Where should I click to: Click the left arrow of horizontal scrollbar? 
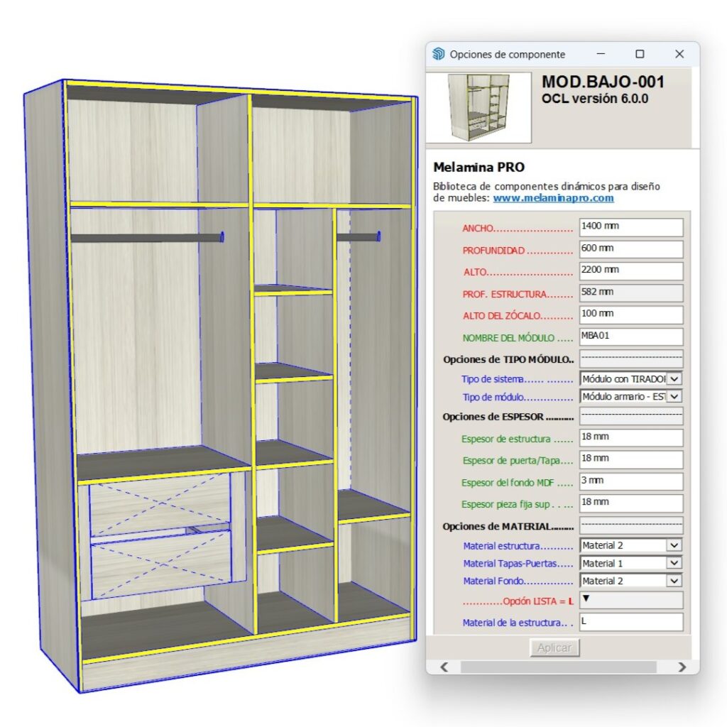pos(445,667)
